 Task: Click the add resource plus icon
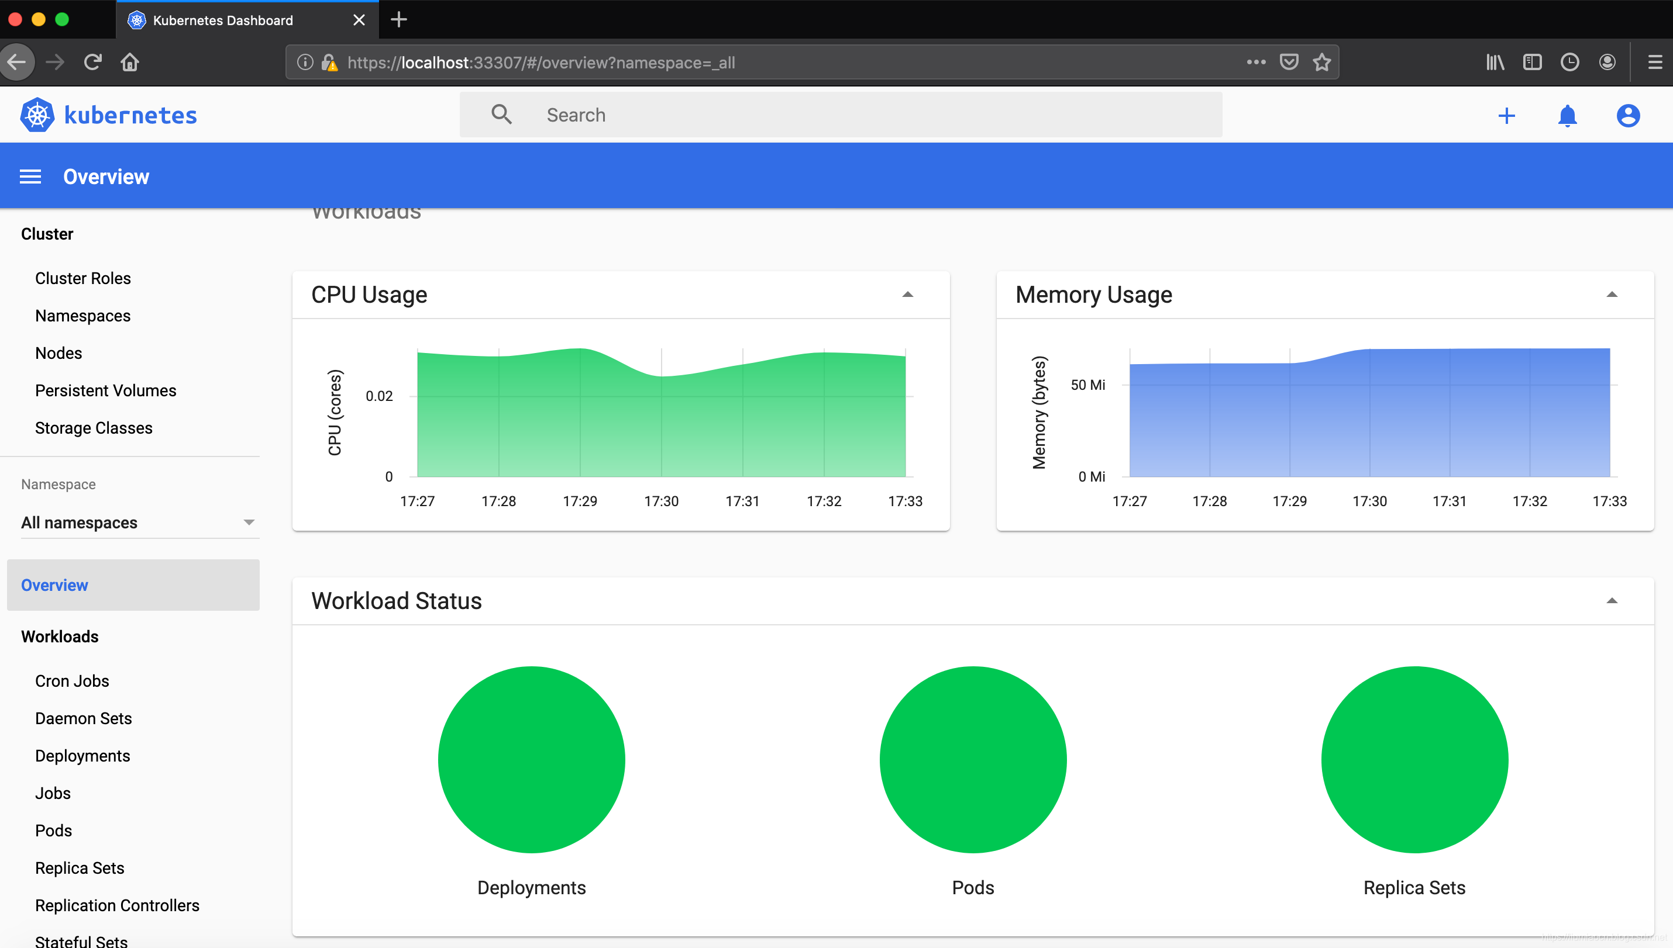pyautogui.click(x=1506, y=115)
